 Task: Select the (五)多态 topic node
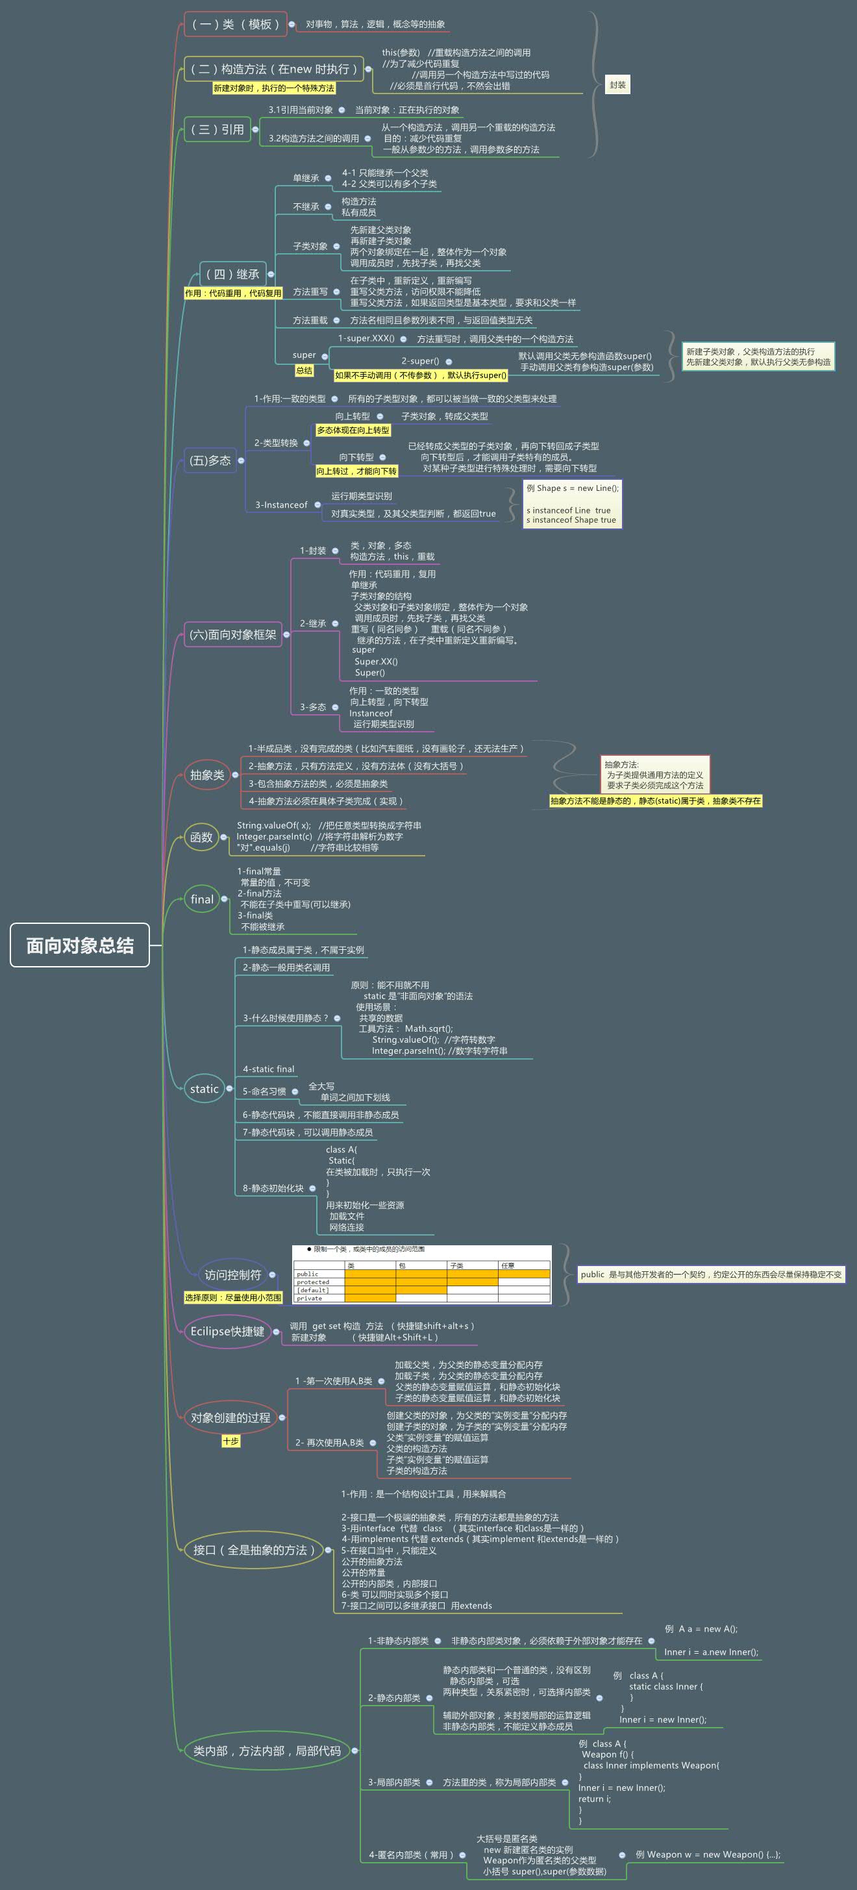[x=210, y=461]
